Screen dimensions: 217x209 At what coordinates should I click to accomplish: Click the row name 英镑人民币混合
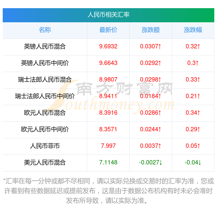click(45, 46)
